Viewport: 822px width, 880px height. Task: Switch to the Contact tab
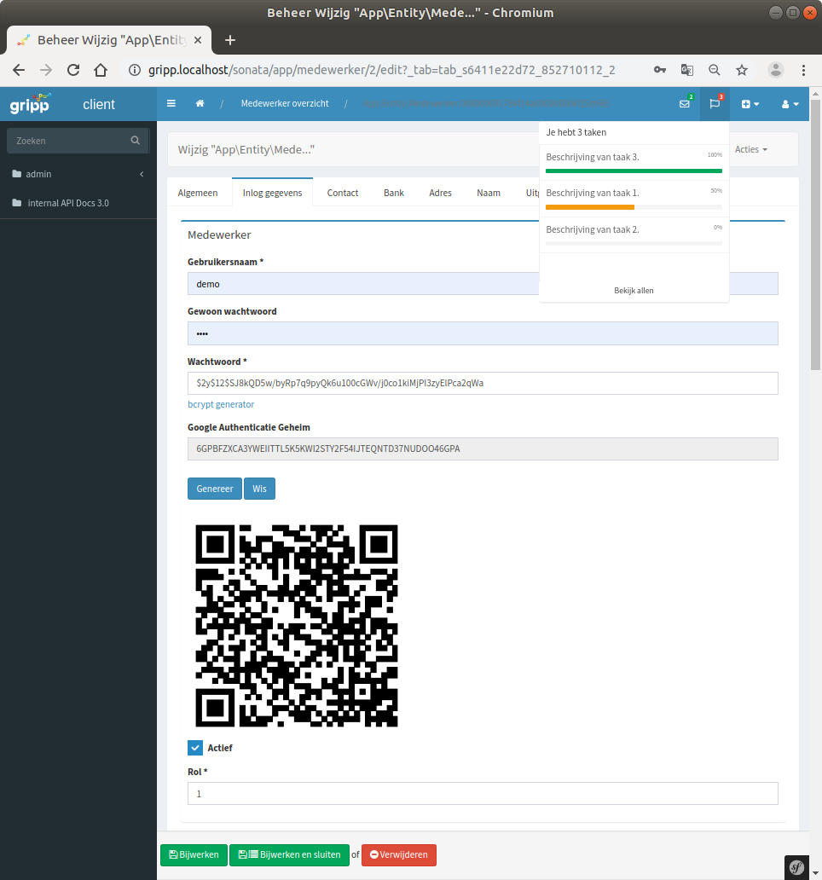tap(343, 193)
